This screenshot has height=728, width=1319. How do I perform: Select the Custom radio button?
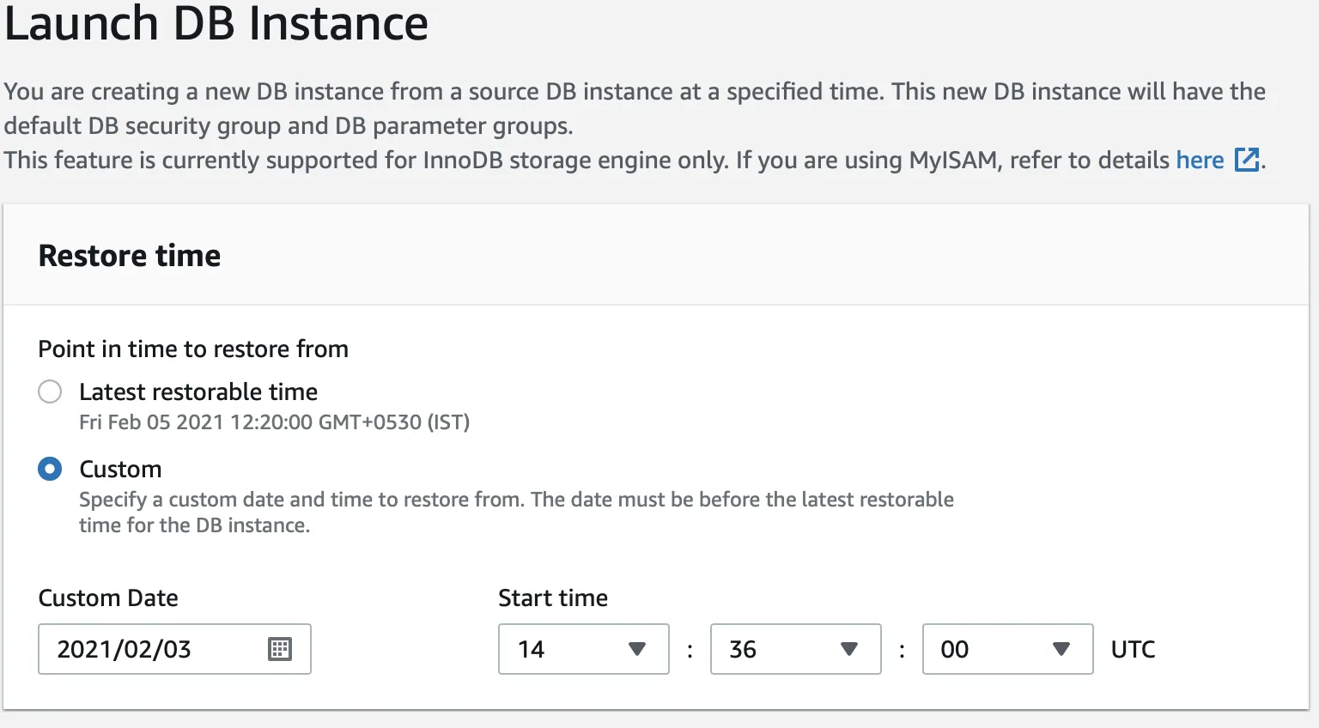click(x=50, y=470)
